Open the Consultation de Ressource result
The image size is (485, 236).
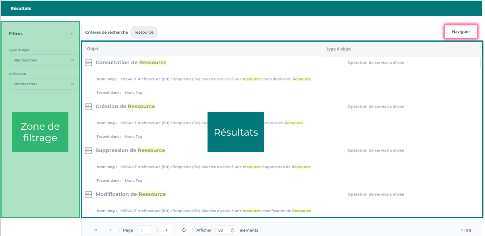pyautogui.click(x=131, y=63)
